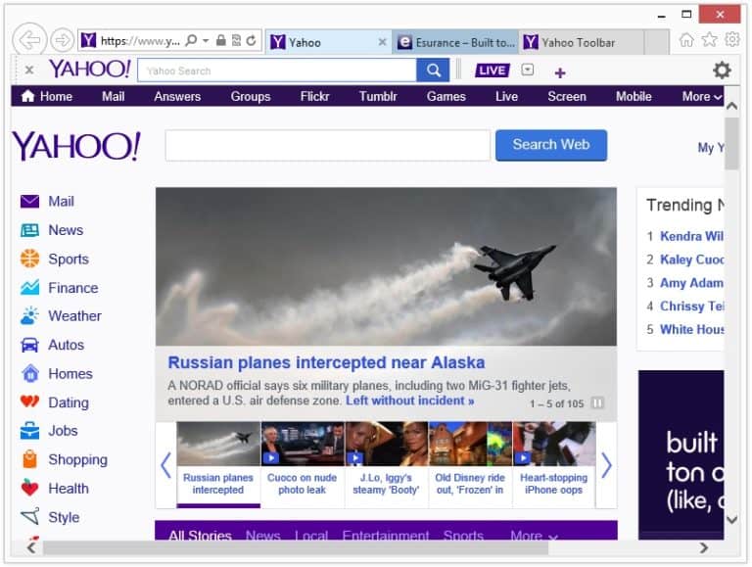This screenshot has width=752, height=567.
Task: Open News icon in sidebar
Action: [29, 230]
